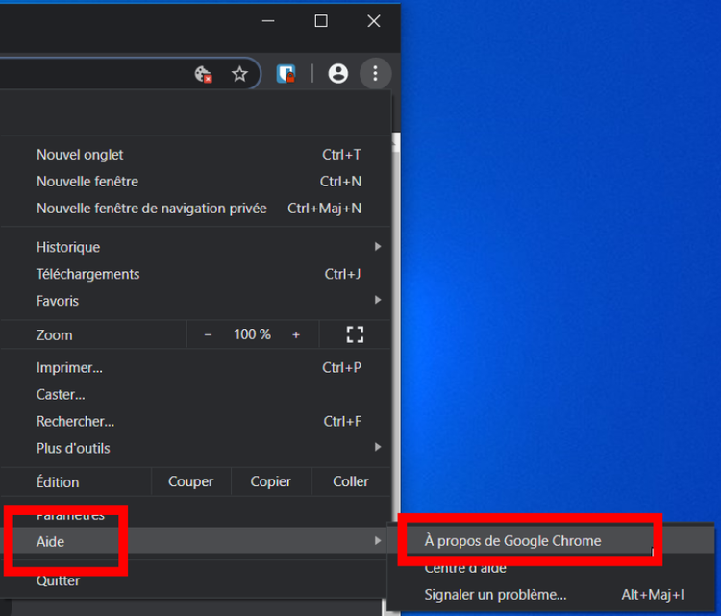The width and height of the screenshot is (721, 616).
Task: Choose Signaler un problème option
Action: coord(495,595)
